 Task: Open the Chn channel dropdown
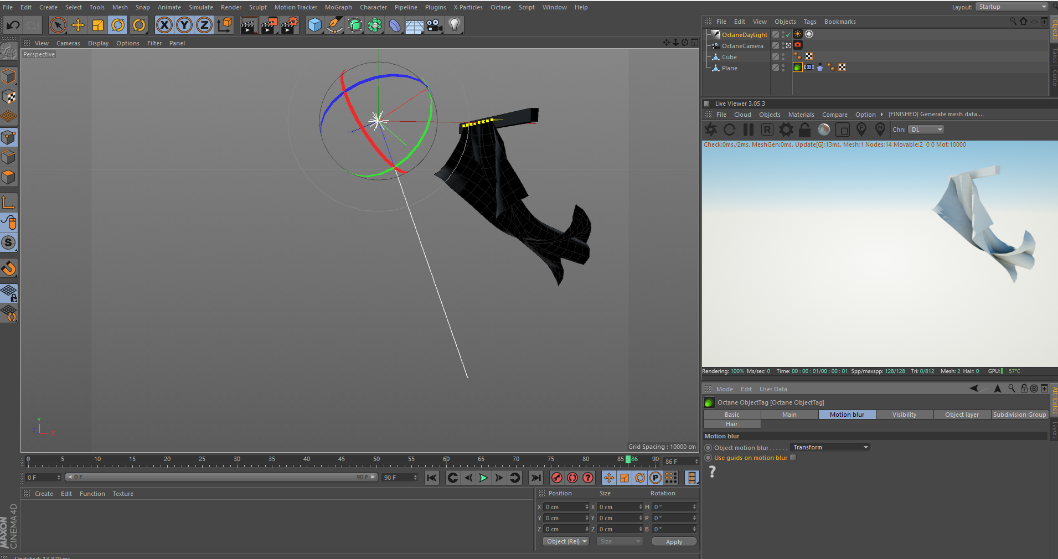click(926, 130)
